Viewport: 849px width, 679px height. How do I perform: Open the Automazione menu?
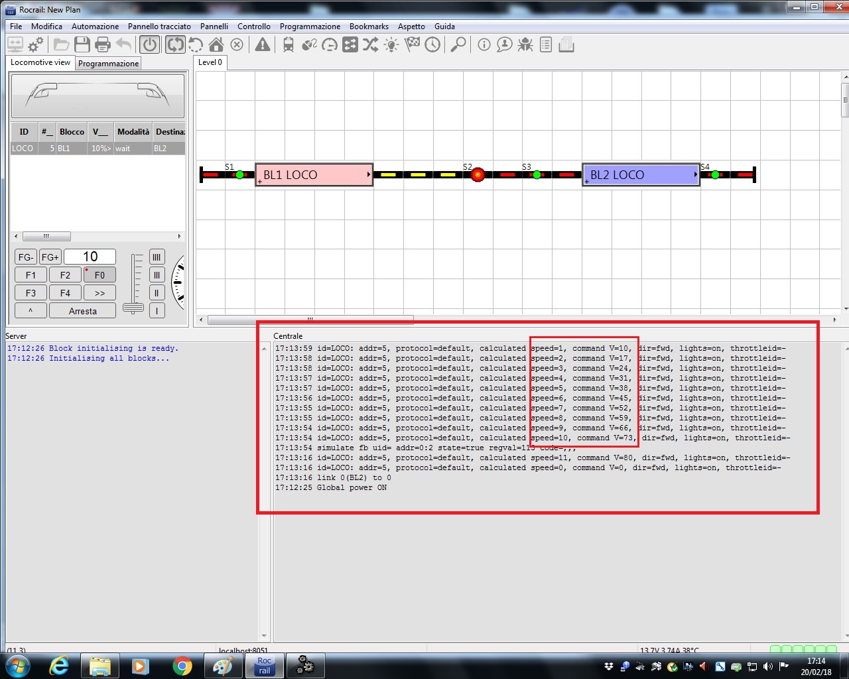[x=95, y=27]
